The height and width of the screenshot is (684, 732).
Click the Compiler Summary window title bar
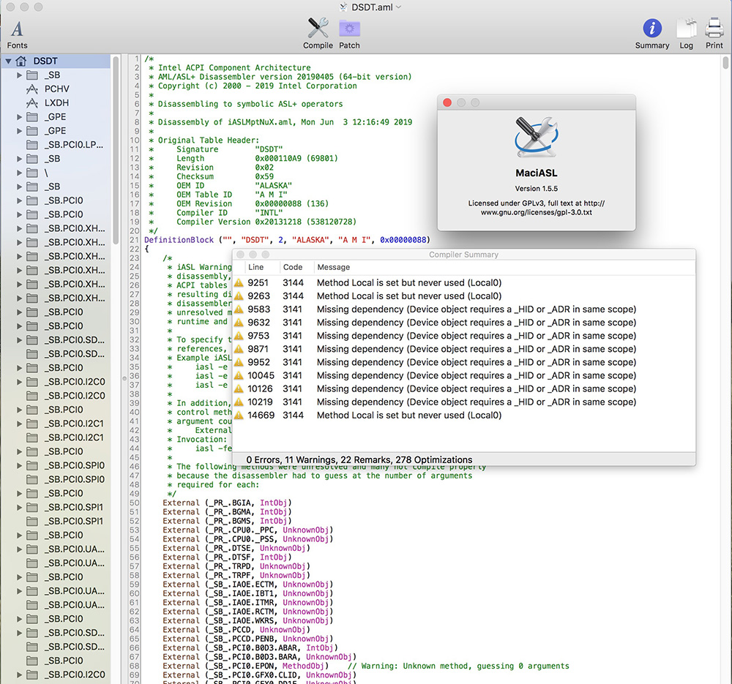coord(463,255)
